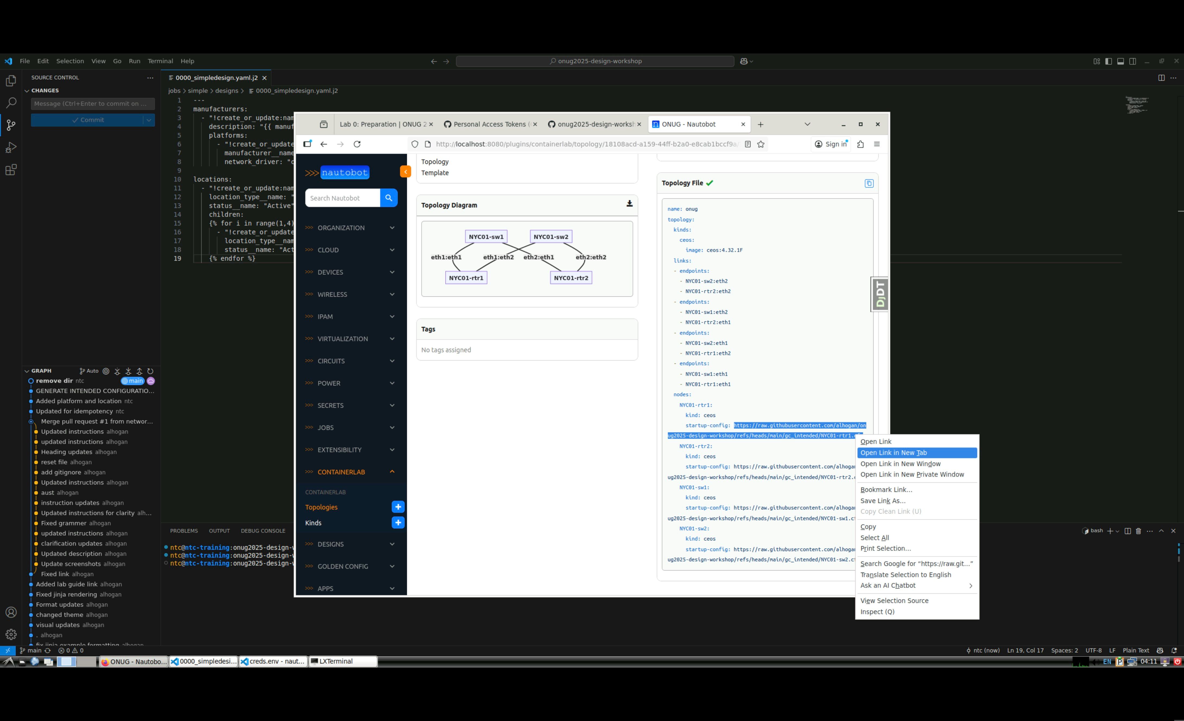Bookmark this page with star icon
1184x721 pixels.
(x=761, y=144)
